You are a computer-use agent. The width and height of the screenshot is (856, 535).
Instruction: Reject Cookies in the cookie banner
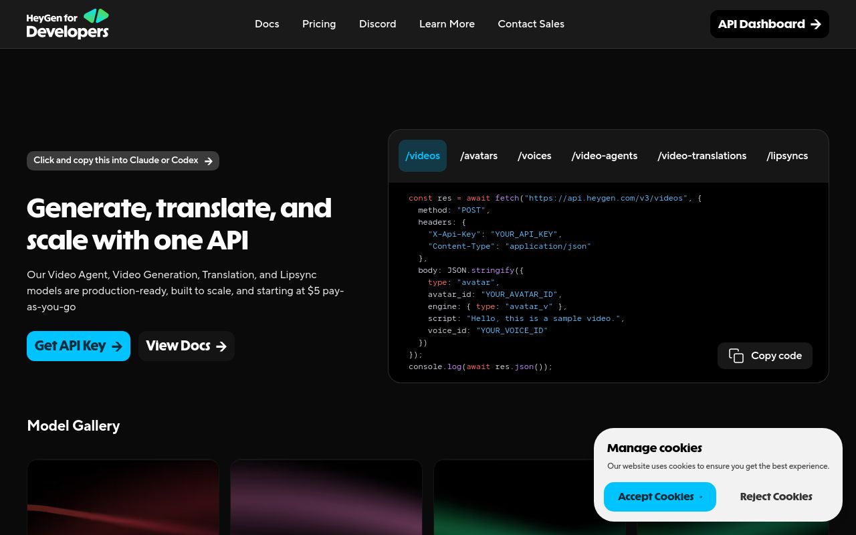[x=776, y=497]
